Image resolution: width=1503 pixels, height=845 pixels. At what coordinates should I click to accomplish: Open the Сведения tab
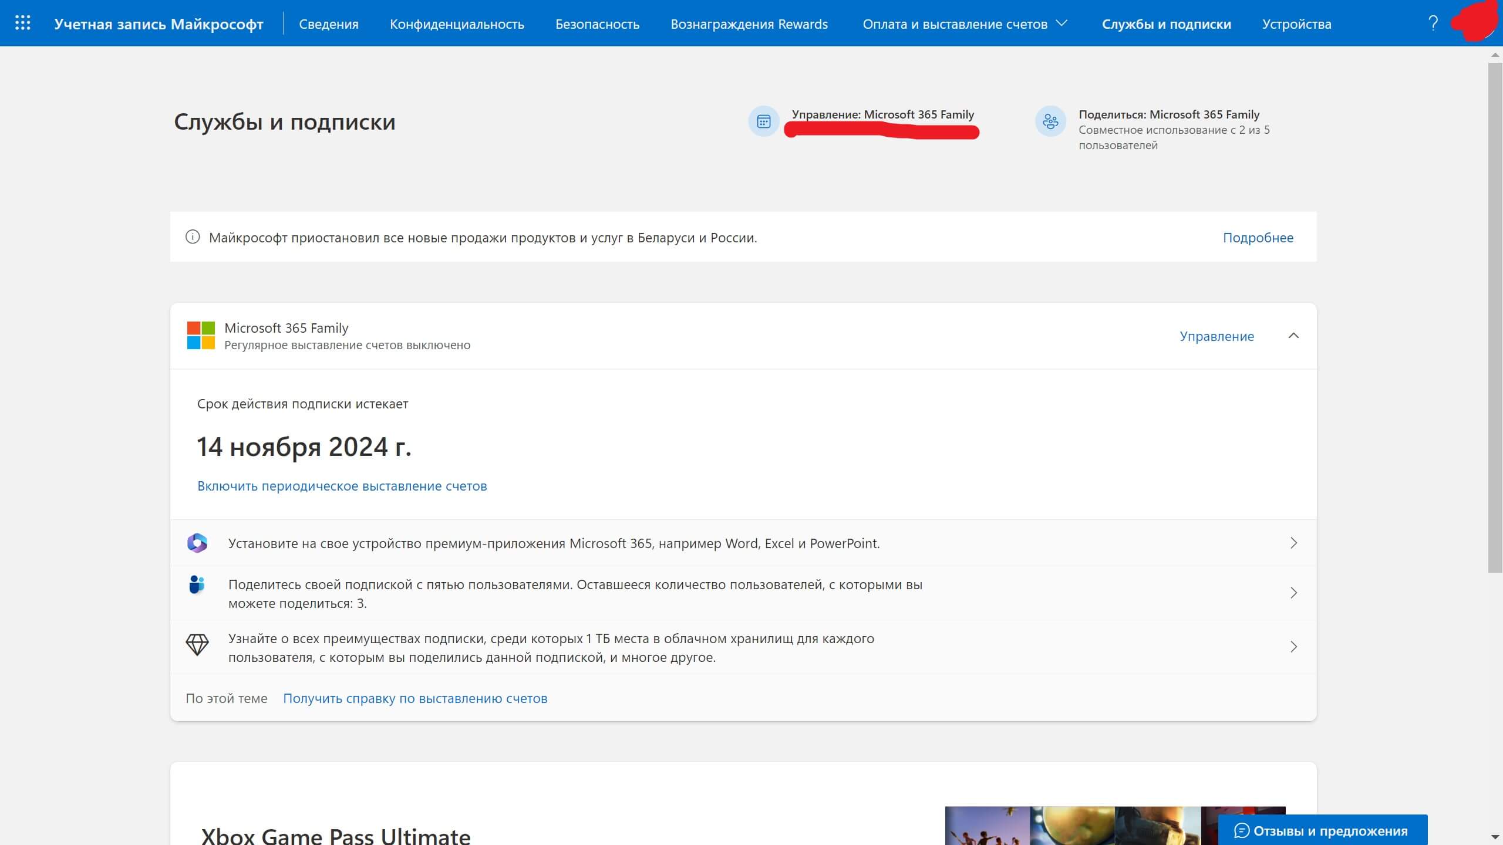coord(329,24)
